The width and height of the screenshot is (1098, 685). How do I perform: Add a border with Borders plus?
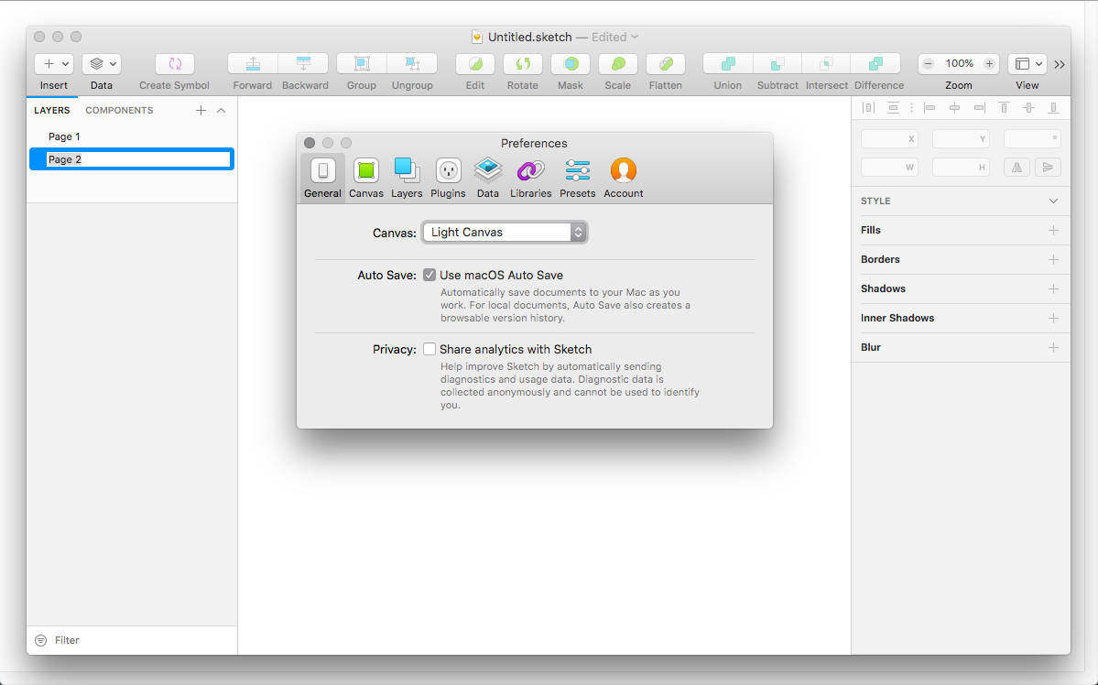[1053, 260]
